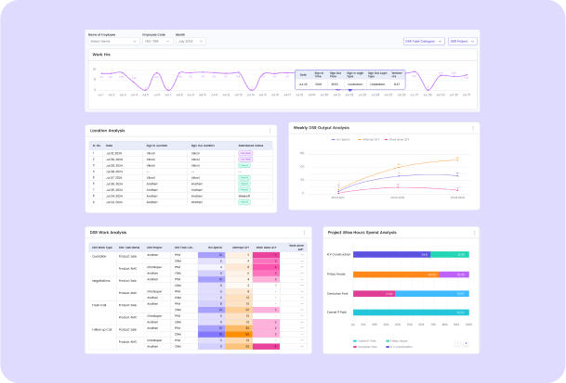
Task: Open Project Wise Hours Spend options menu
Action: 473,232
